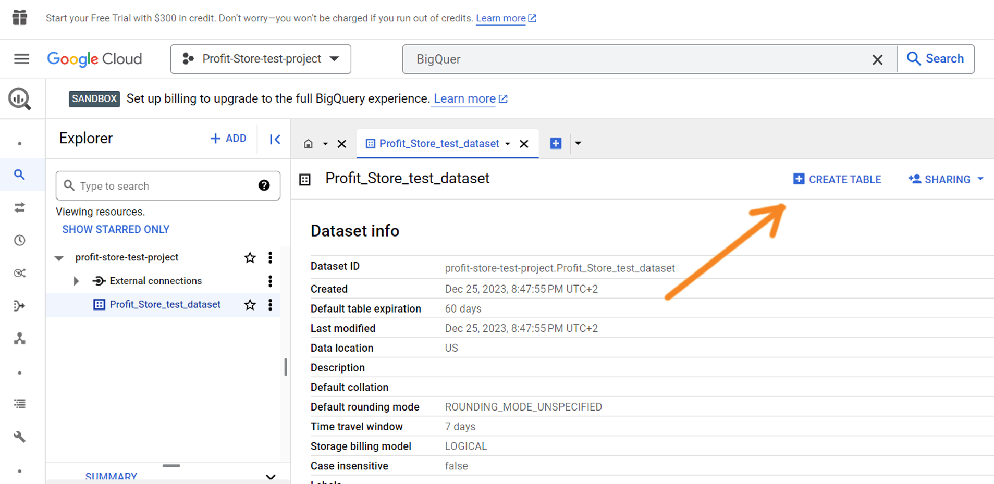Click CREATE TABLE button
The height and width of the screenshot is (484, 994).
tap(837, 179)
